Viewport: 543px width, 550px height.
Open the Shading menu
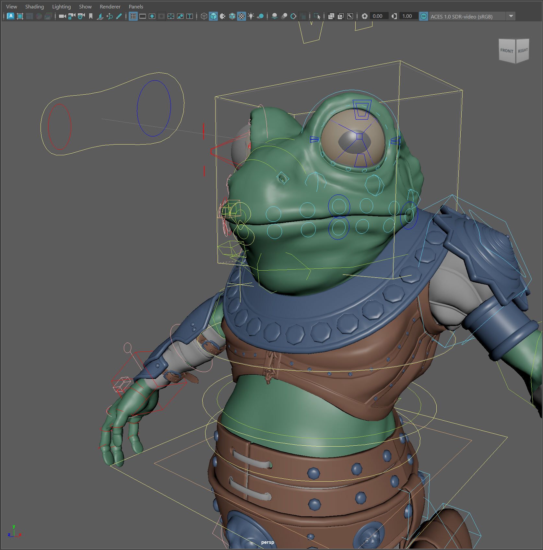point(34,6)
